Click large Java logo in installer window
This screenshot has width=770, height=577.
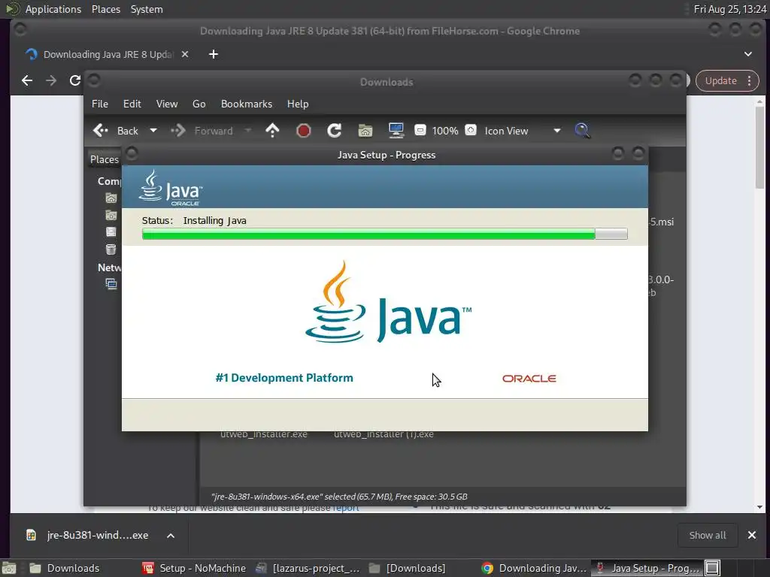pyautogui.click(x=388, y=302)
